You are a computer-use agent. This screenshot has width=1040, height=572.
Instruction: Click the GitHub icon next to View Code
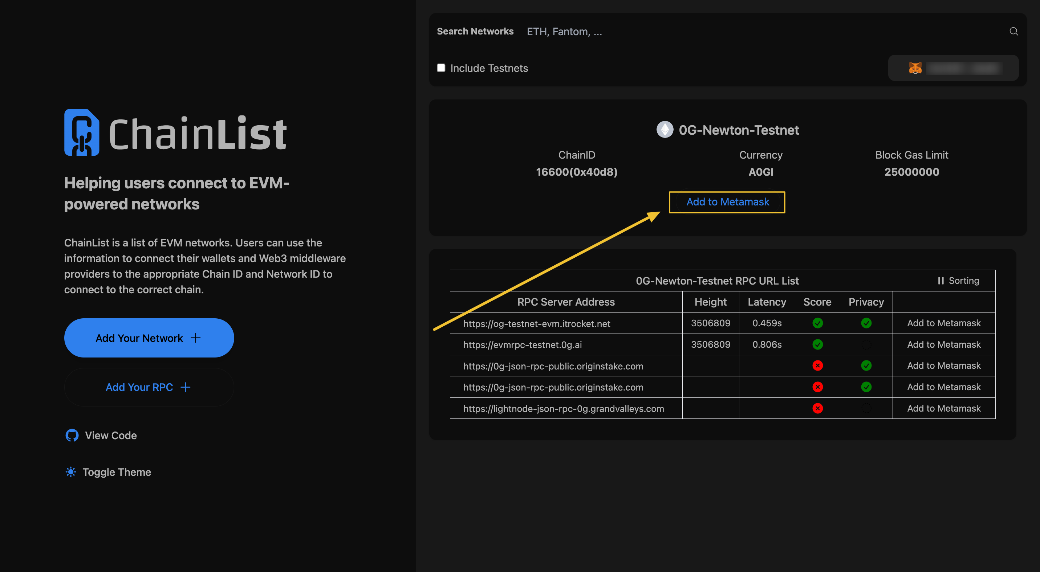pyautogui.click(x=72, y=435)
